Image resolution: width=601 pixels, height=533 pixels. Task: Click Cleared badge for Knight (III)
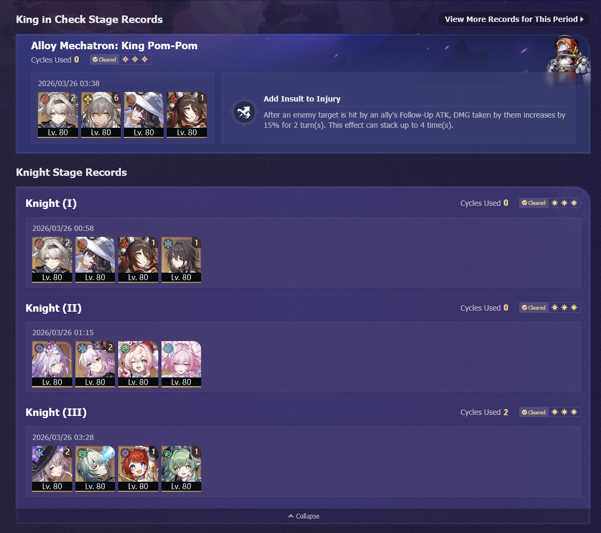(x=534, y=412)
